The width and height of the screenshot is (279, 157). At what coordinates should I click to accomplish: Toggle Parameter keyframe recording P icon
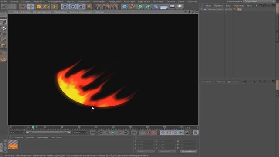[181, 133]
